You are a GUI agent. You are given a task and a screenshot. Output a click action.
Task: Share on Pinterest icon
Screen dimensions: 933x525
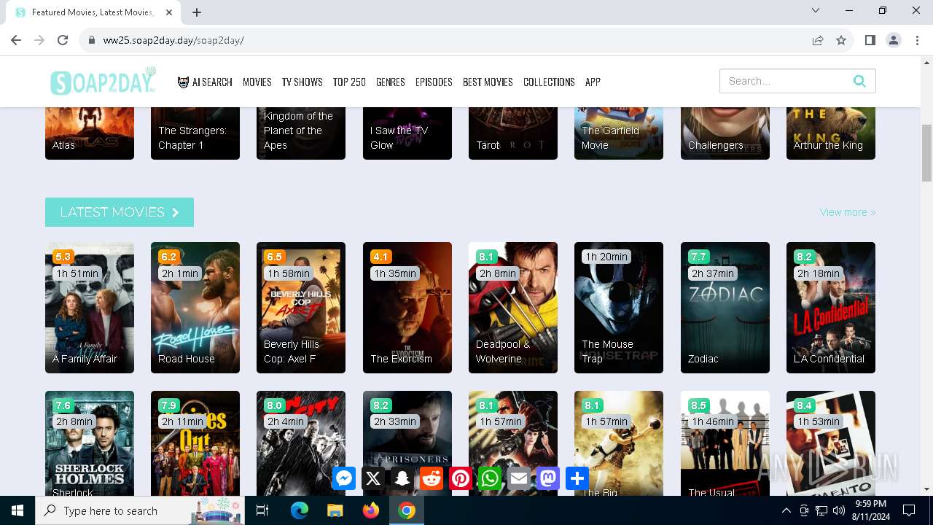pyautogui.click(x=461, y=478)
